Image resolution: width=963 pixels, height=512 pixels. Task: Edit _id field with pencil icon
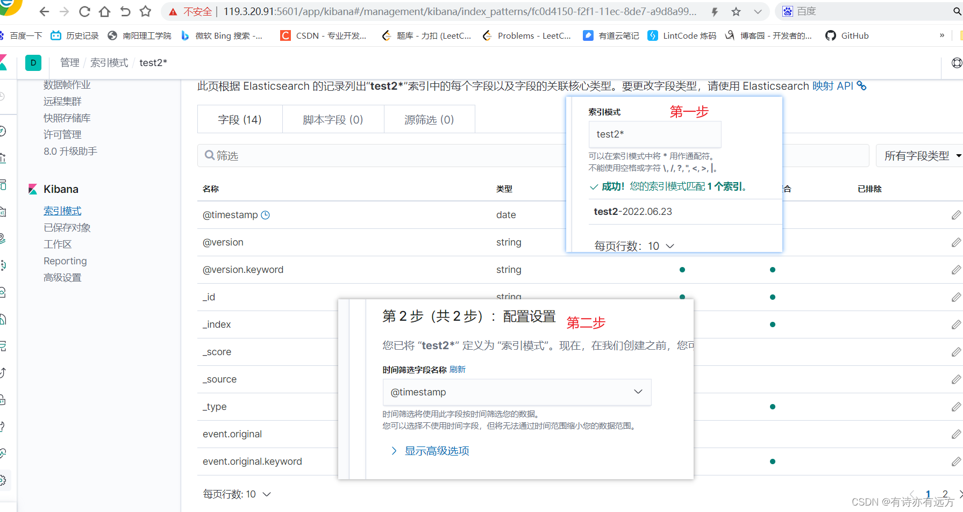pyautogui.click(x=956, y=297)
